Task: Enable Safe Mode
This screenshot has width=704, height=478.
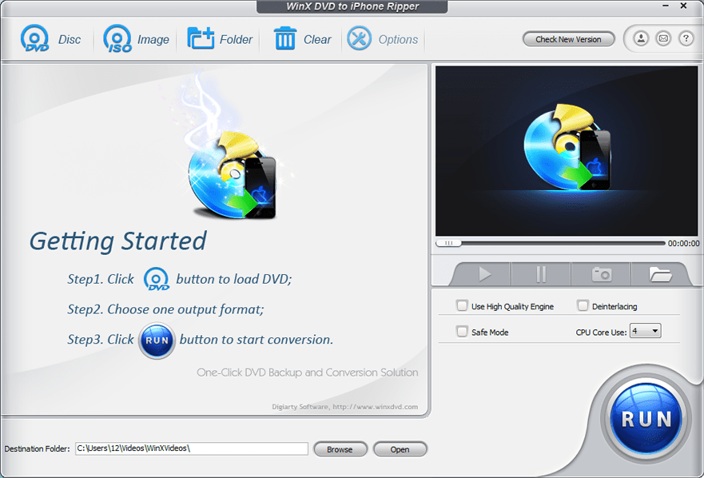Action: point(462,331)
